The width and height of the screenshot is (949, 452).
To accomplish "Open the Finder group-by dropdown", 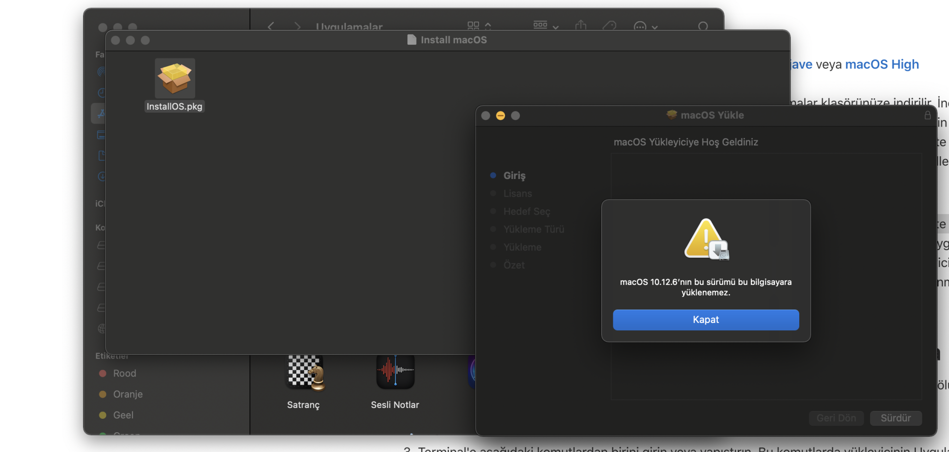I will 546,26.
